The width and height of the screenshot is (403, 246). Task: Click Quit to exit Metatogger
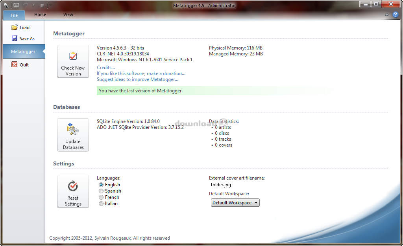pyautogui.click(x=20, y=64)
